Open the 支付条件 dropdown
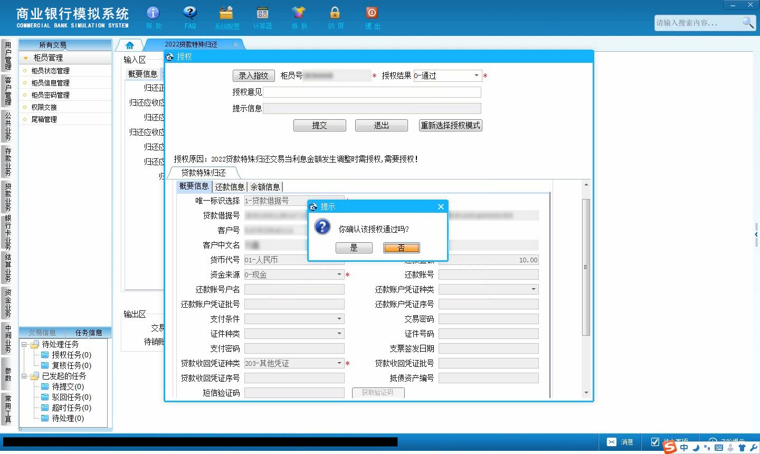 click(340, 319)
